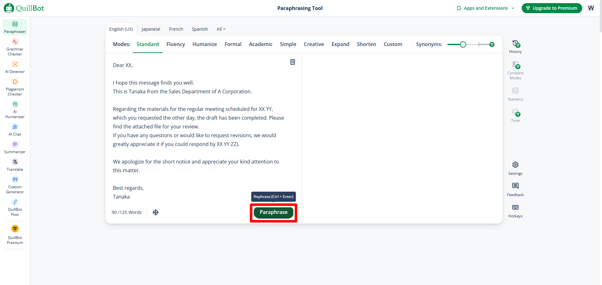Image resolution: width=602 pixels, height=285 pixels.
Task: Switch to Formal mode
Action: 233,44
